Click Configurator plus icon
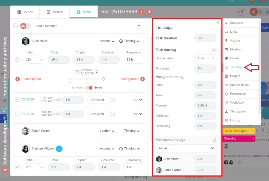Image resolution: width=269 pixels, height=181 pixels. point(142,79)
